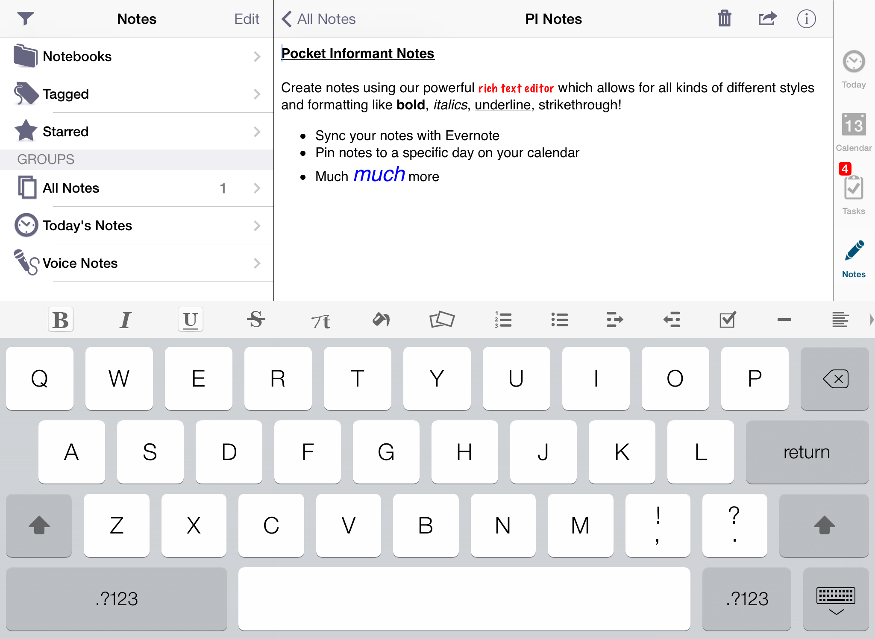Tap the highlight swatch cards icon
This screenshot has height=639, width=875.
(x=442, y=319)
